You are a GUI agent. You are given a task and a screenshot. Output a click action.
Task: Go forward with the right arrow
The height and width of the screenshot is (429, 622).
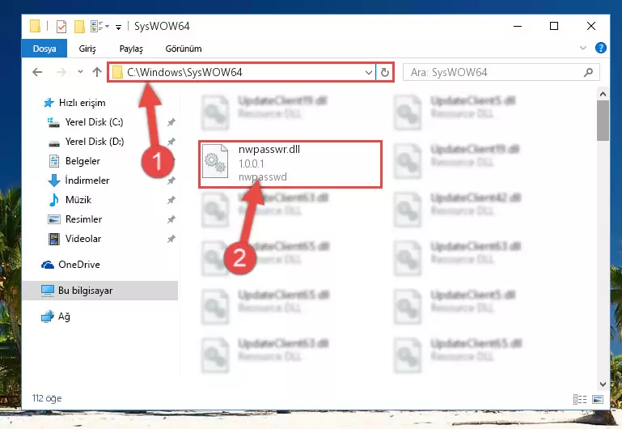(61, 72)
